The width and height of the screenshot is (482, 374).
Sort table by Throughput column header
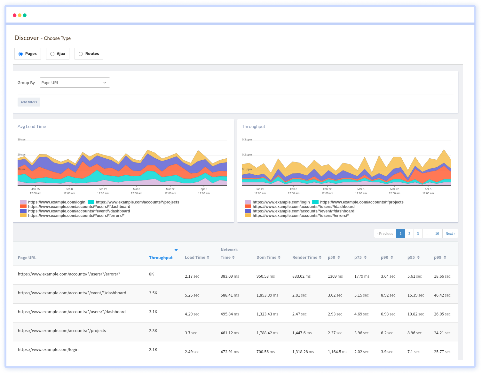161,258
